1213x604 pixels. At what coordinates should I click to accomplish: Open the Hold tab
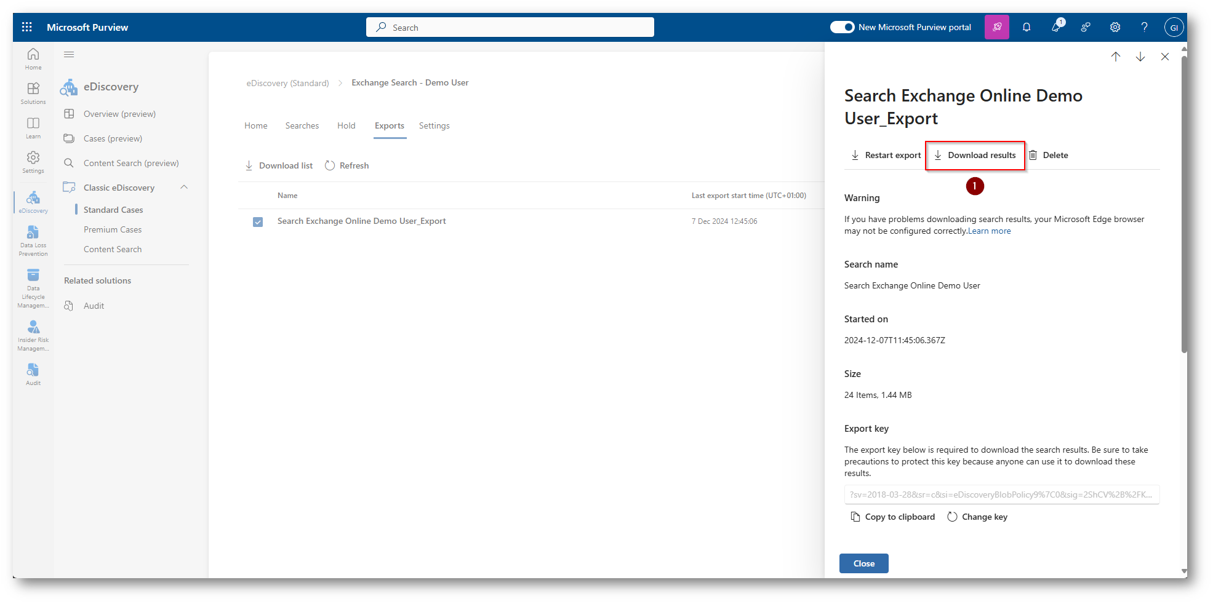[346, 125]
